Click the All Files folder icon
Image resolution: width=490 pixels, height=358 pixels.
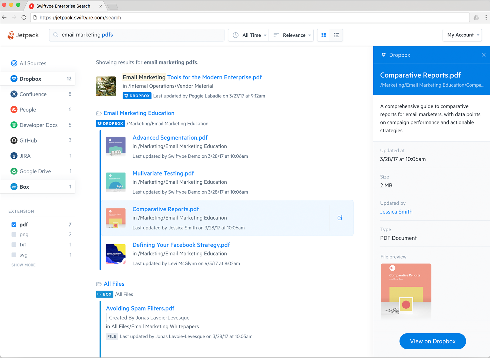99,284
